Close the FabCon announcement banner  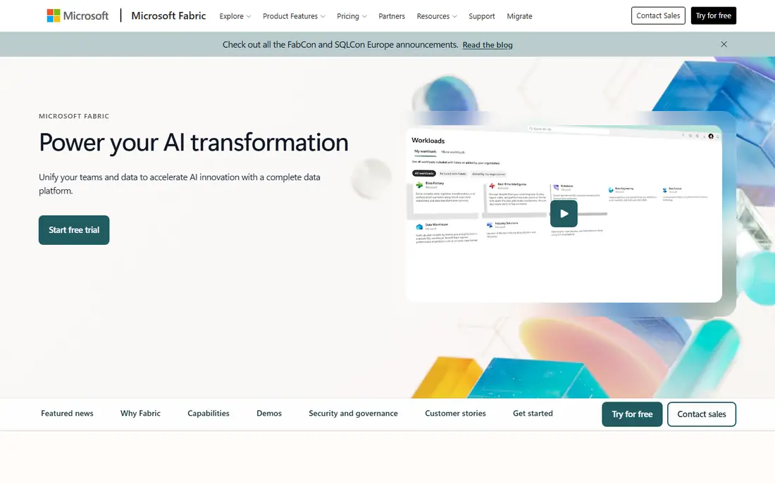pos(724,44)
